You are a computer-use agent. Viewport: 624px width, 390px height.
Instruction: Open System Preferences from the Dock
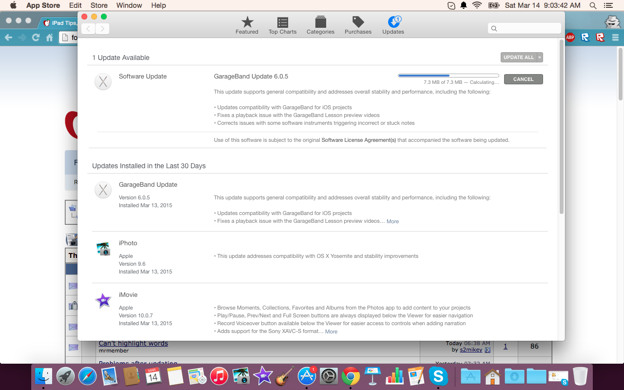(x=329, y=376)
